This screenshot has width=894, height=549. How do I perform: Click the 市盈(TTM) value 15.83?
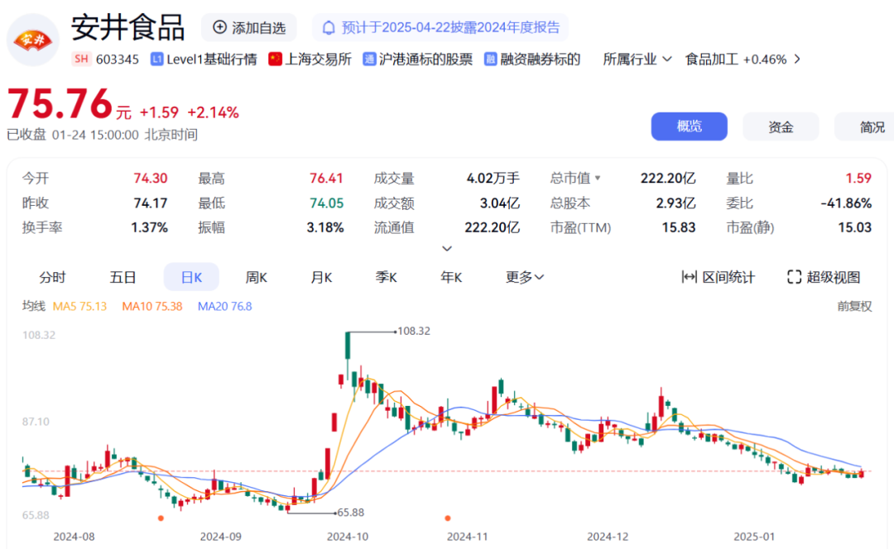point(679,227)
